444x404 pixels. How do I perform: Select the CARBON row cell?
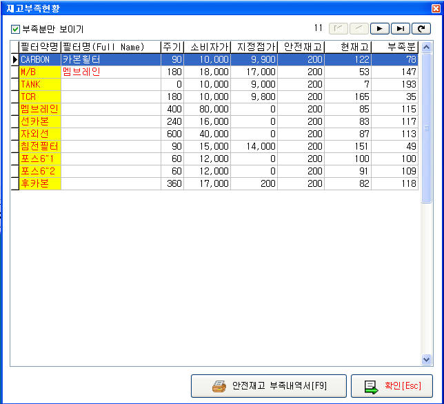[x=40, y=59]
